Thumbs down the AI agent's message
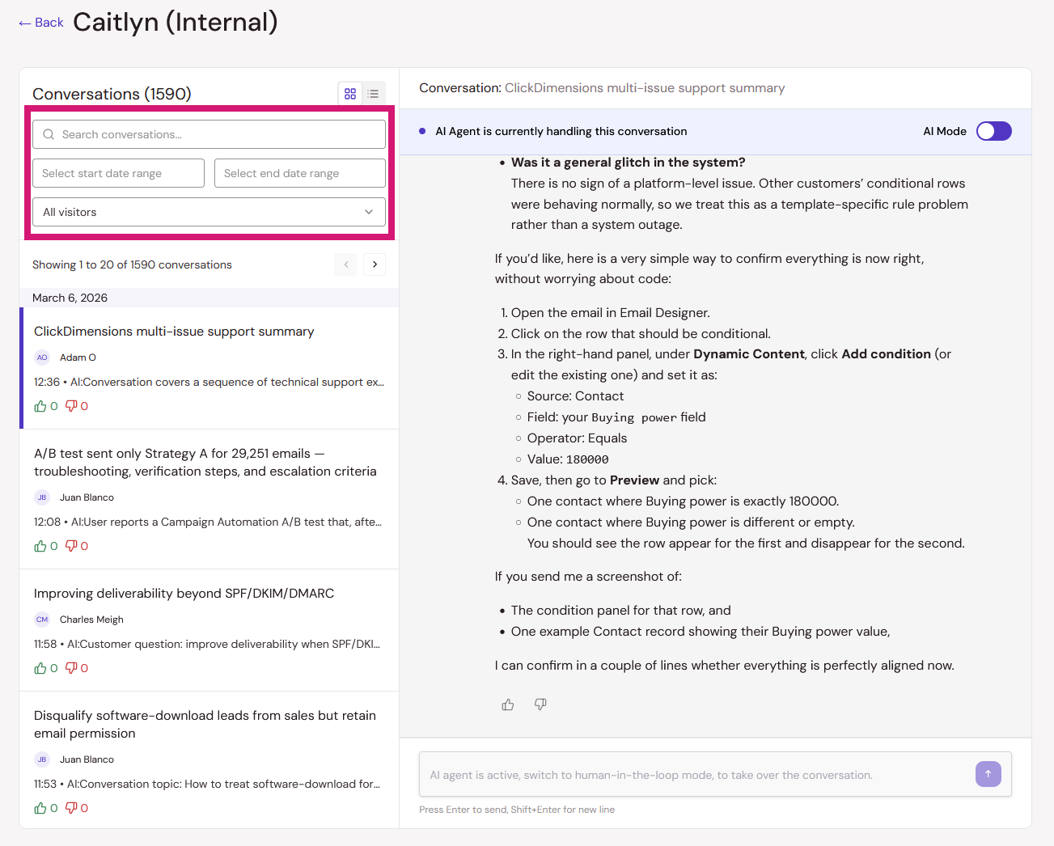1054x846 pixels. point(540,704)
